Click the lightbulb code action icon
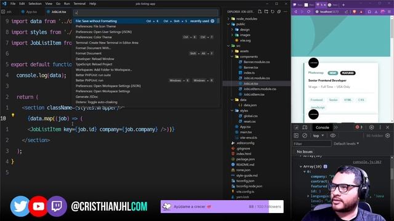Viewport: 394px width, 221px height. pos(13,115)
